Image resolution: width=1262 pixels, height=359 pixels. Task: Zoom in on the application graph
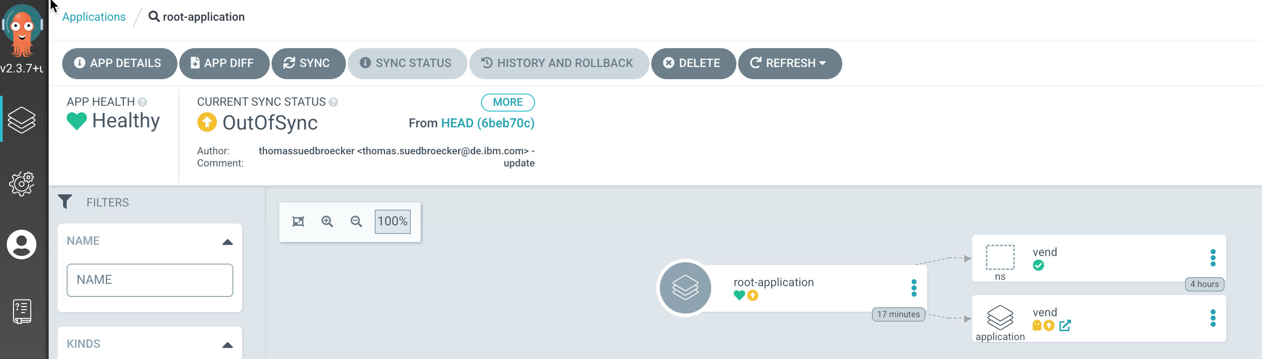tap(327, 221)
